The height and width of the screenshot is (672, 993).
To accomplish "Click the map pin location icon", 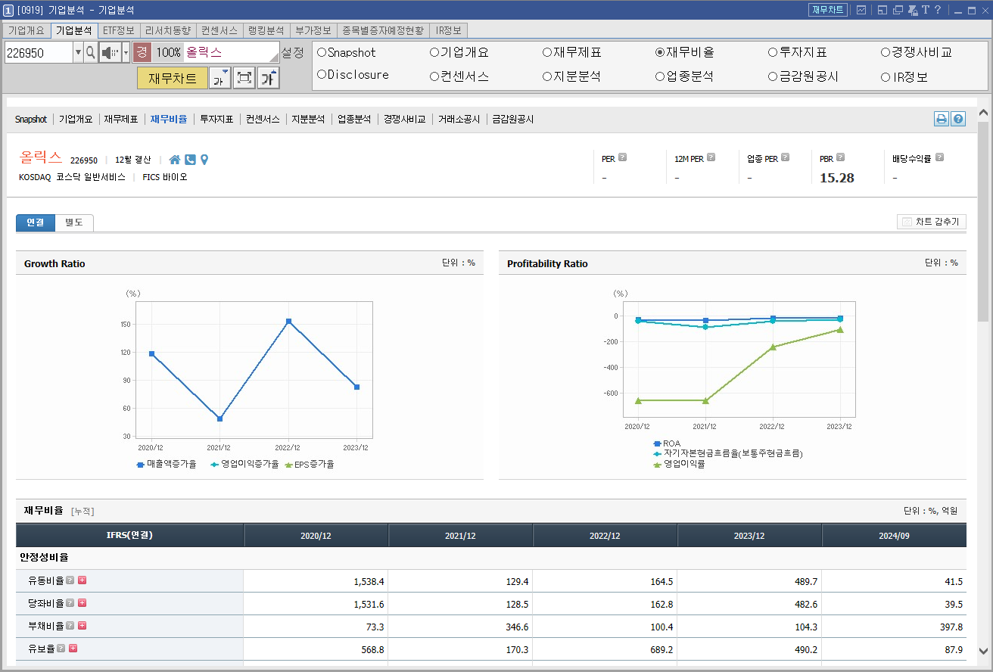I will 204,160.
